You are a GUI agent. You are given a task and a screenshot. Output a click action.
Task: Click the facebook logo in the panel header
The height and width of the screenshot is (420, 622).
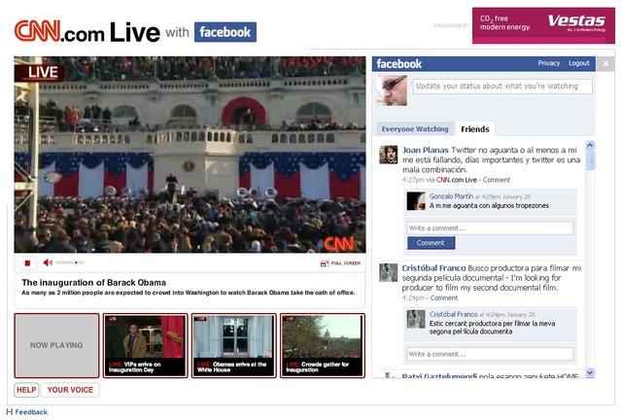point(398,63)
